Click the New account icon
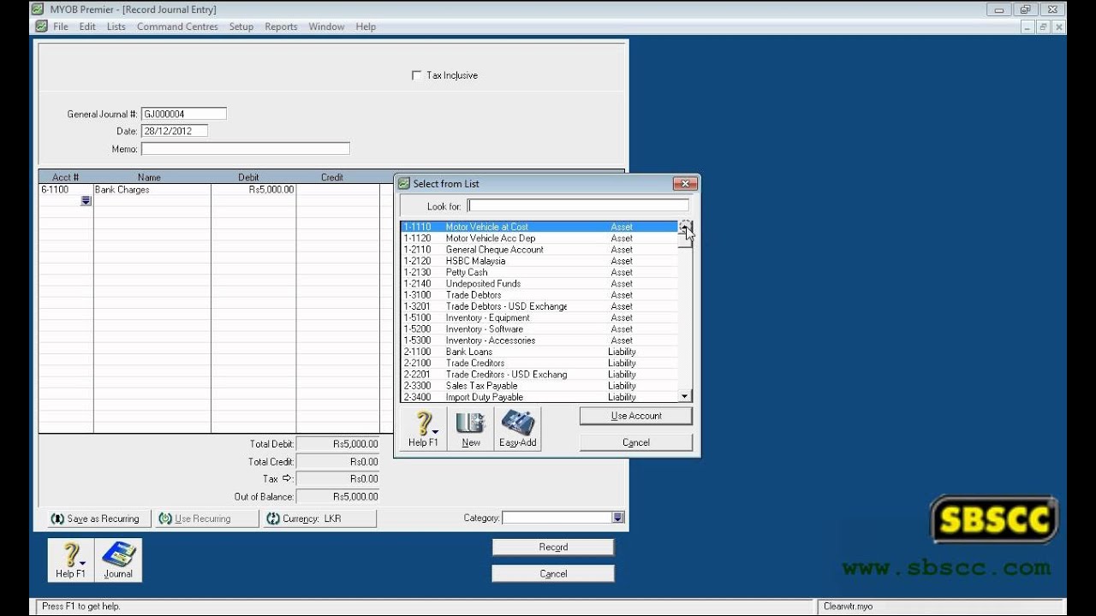Viewport: 1096px width, 616px height. coord(470,429)
